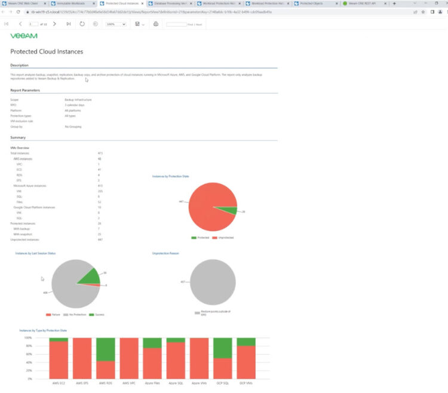448x393 pixels.
Task: Click the GCP SQL bar in chart
Action: tap(223, 358)
